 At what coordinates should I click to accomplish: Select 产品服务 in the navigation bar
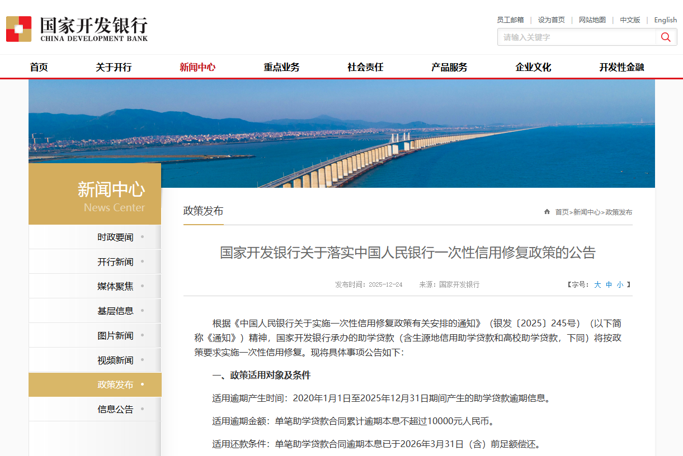tap(449, 67)
